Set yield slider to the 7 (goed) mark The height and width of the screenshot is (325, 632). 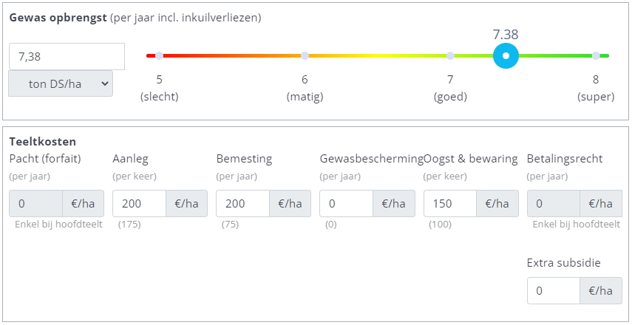point(450,55)
